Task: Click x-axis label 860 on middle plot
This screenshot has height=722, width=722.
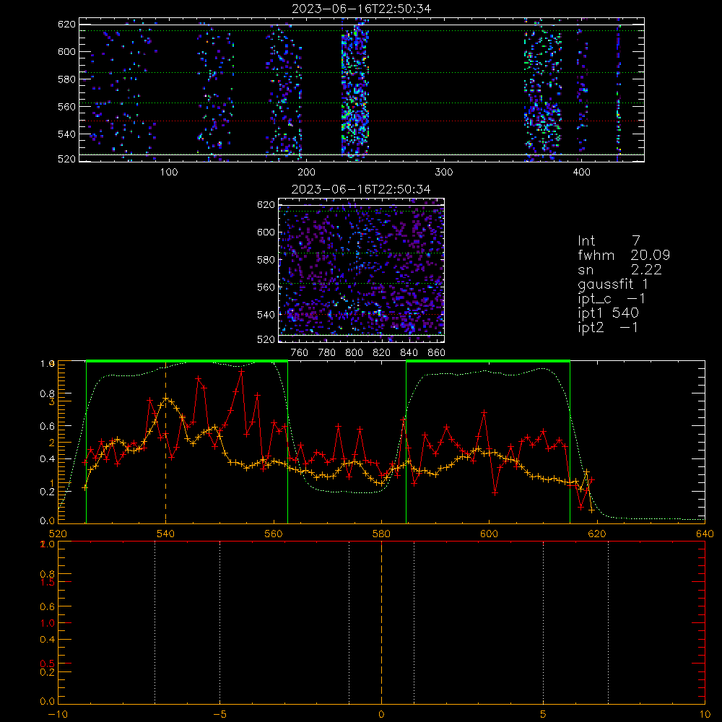Action: coord(437,353)
